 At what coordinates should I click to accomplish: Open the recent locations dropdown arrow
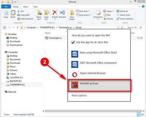tap(14, 28)
